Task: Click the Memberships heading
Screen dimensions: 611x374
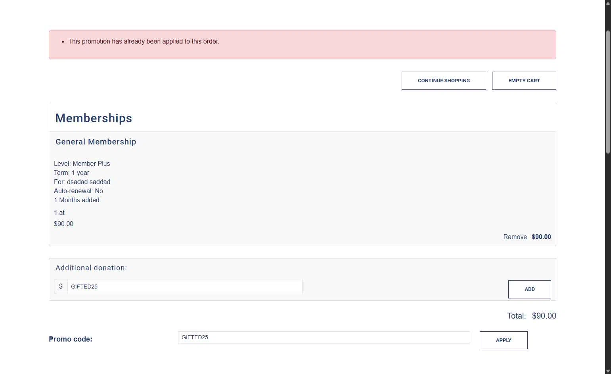Action: pos(94,118)
